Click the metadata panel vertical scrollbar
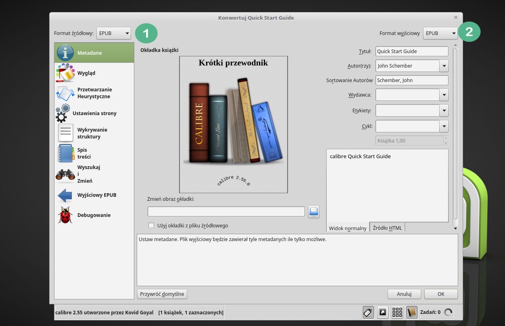The height and width of the screenshot is (326, 505). [x=455, y=133]
